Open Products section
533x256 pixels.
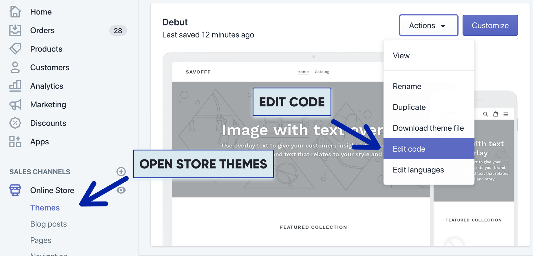[x=46, y=49]
